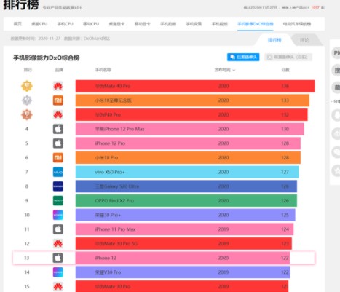Click the 手机影像能力DxO综合榜 heading
Screen dimensions: 340x292
click(x=47, y=58)
